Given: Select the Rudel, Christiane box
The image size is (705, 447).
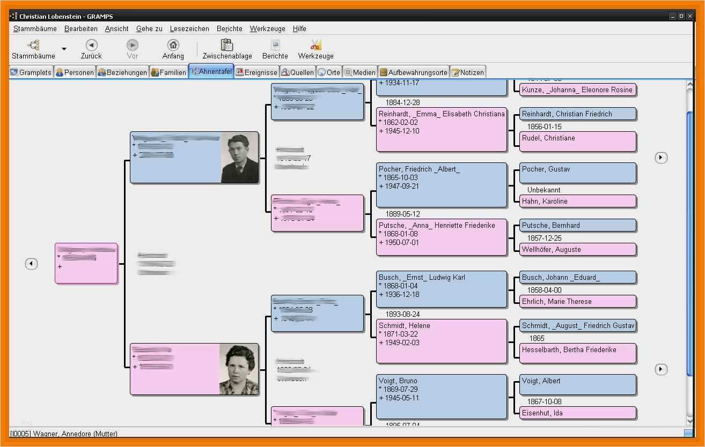Looking at the screenshot, I should click(x=578, y=141).
